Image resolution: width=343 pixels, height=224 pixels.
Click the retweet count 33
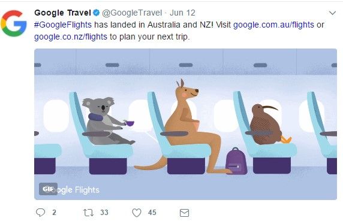coord(104,213)
